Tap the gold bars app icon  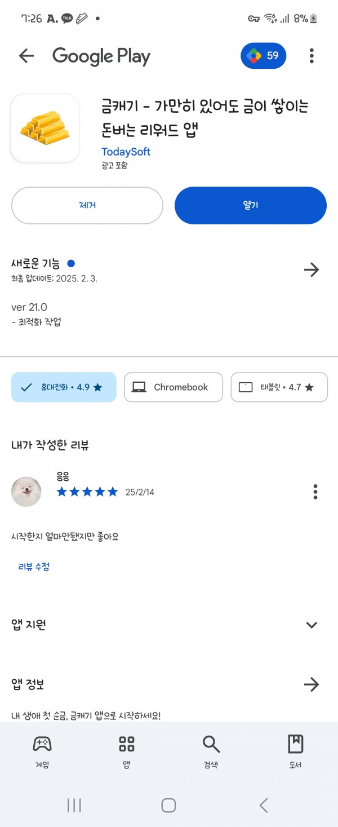coord(45,128)
